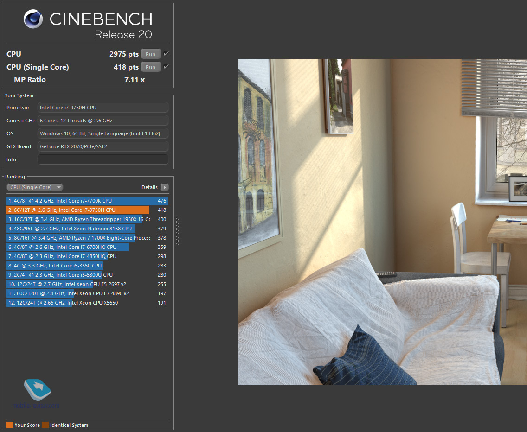The height and width of the screenshot is (432, 527).
Task: Select ranking row 9 Core i5-5300U
Action: 87,275
